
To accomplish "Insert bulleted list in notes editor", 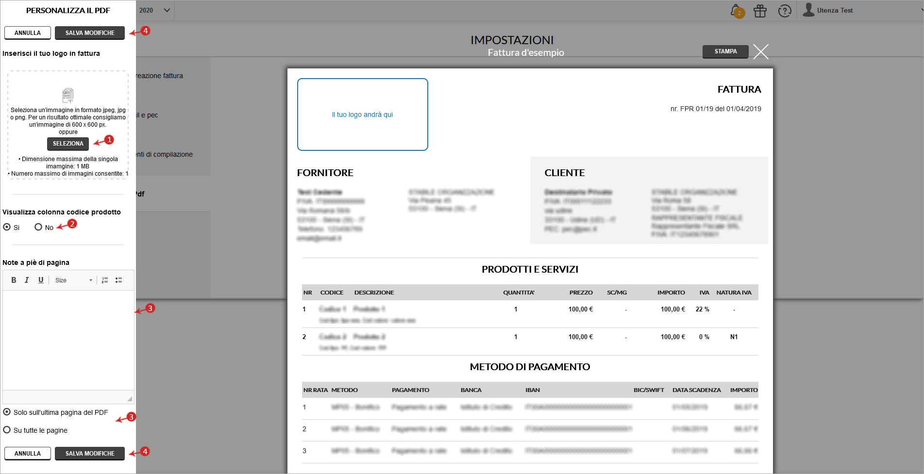I will (x=118, y=280).
